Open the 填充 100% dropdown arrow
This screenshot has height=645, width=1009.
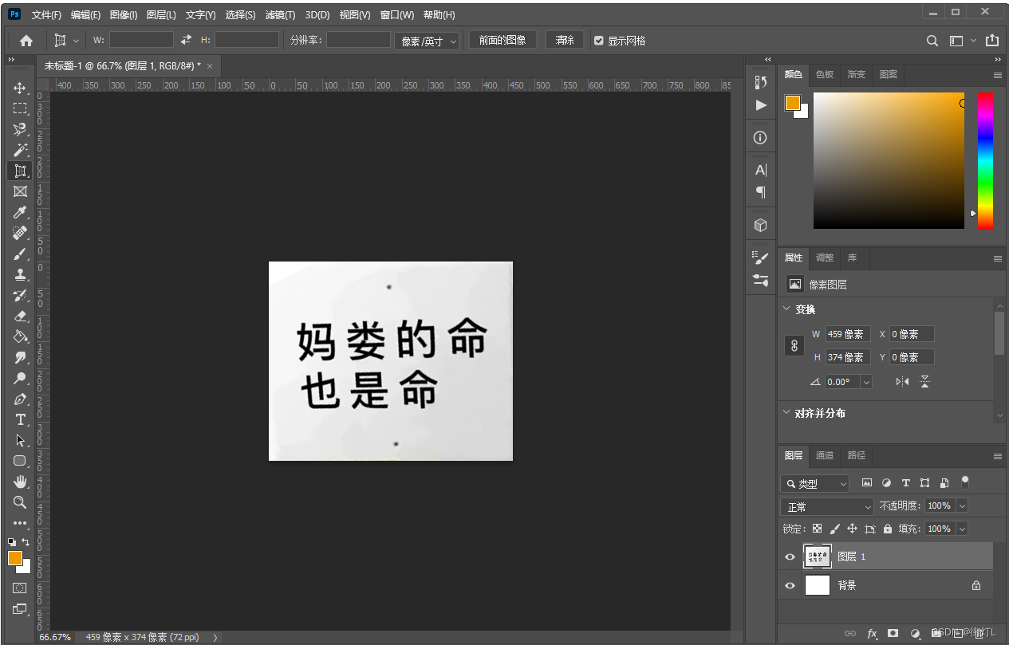click(962, 529)
